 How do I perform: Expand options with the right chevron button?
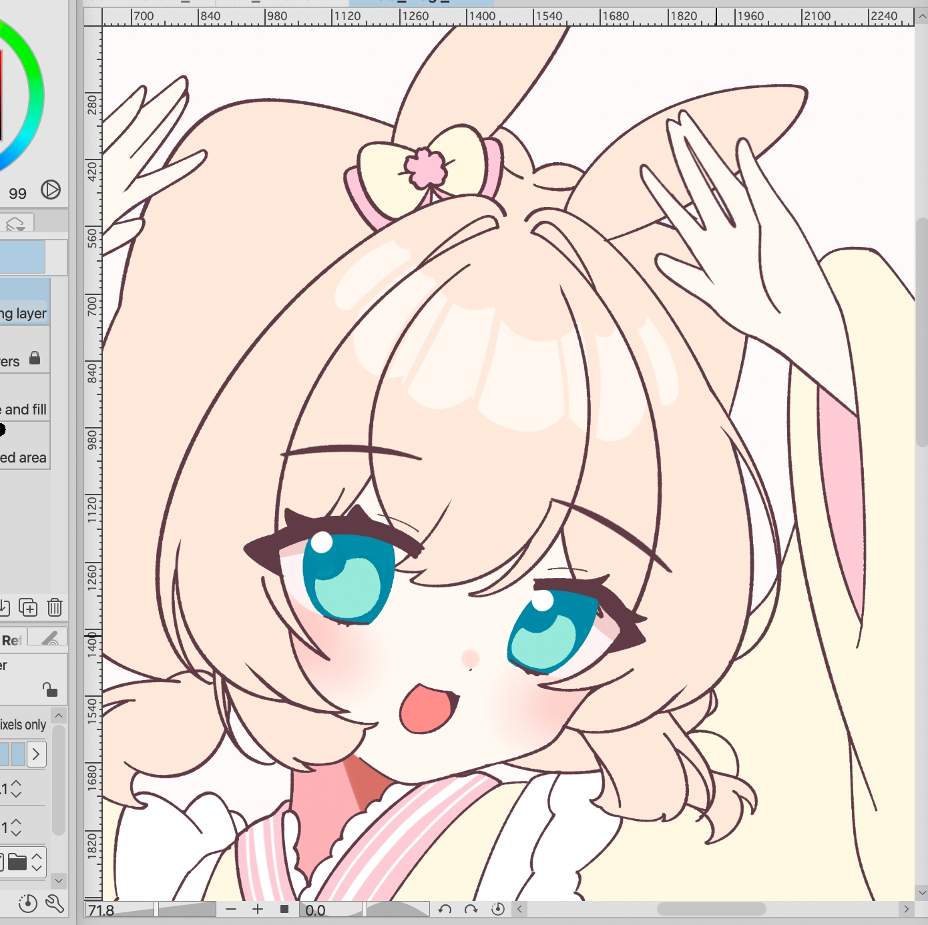click(36, 754)
